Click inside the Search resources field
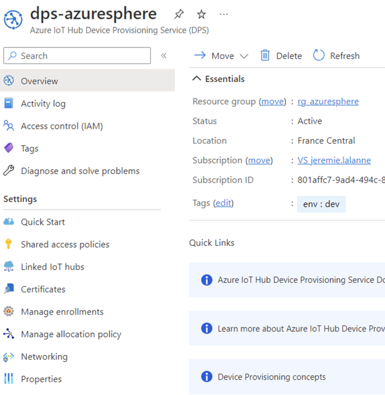Image resolution: width=385 pixels, height=395 pixels. (x=77, y=56)
